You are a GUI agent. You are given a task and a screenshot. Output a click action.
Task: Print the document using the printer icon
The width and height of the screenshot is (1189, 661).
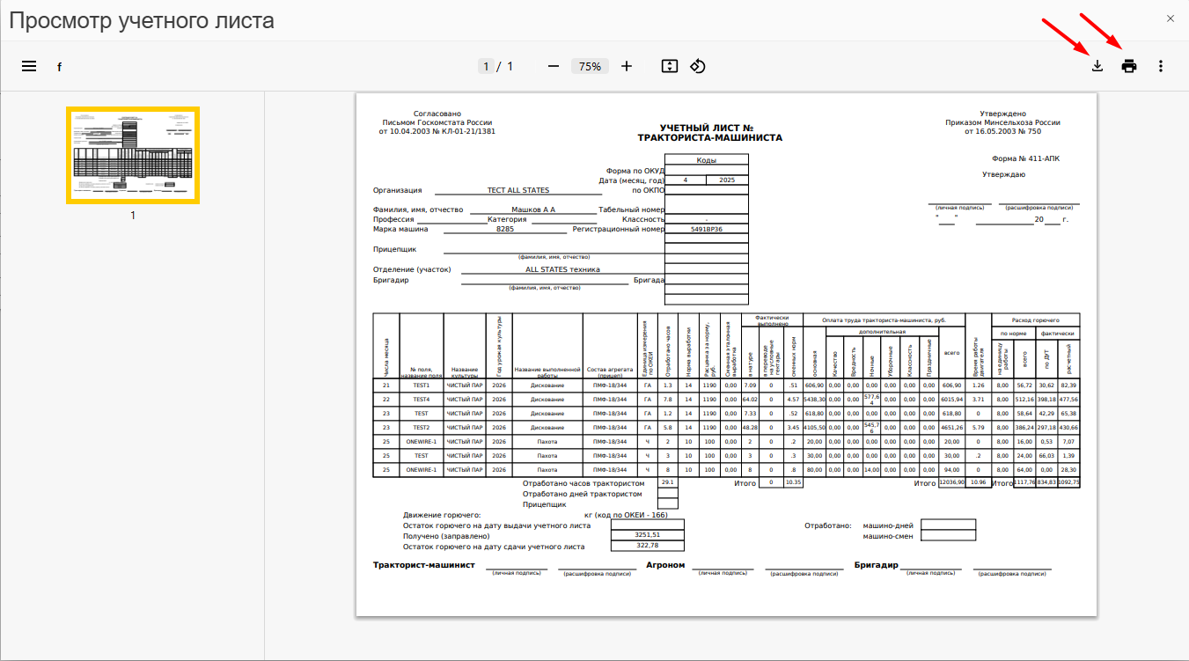(x=1129, y=66)
